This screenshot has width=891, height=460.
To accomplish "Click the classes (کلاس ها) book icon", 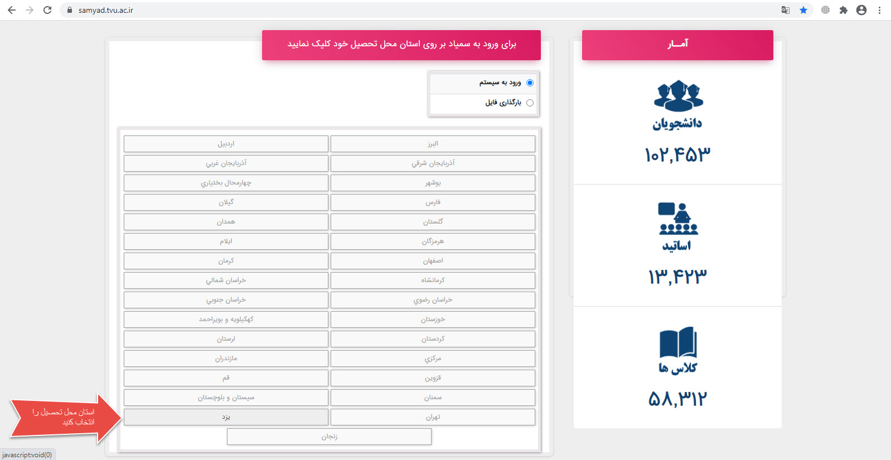I will click(678, 342).
